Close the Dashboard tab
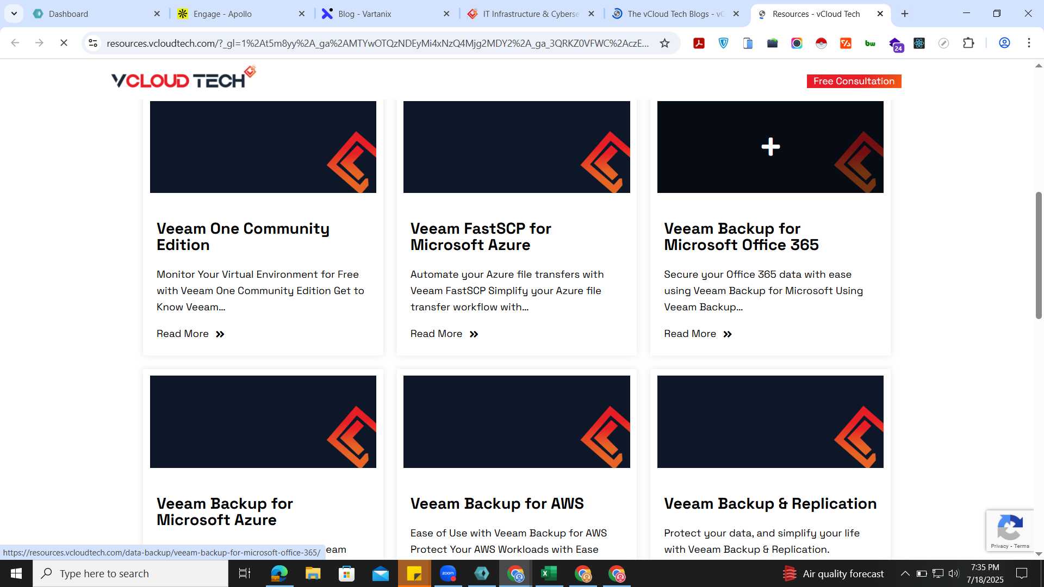 pos(157,14)
